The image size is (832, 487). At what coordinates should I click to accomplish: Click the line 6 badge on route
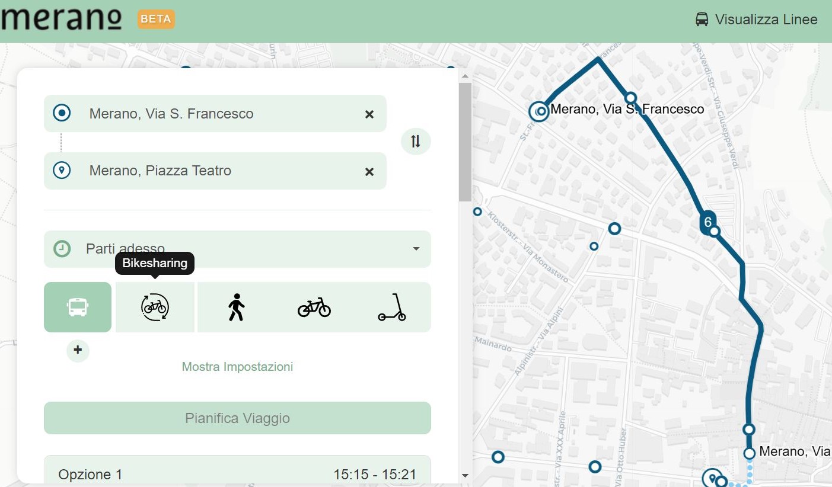[707, 223]
